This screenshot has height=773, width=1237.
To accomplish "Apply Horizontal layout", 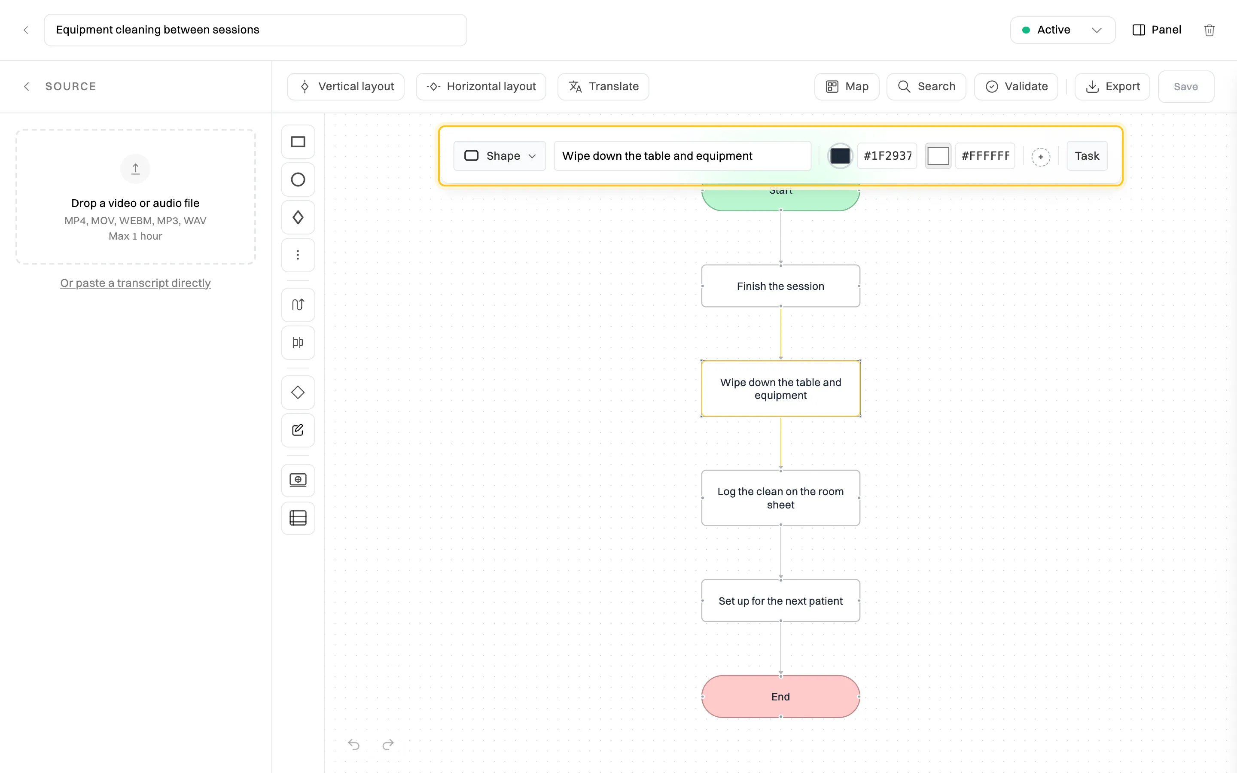I will (481, 86).
